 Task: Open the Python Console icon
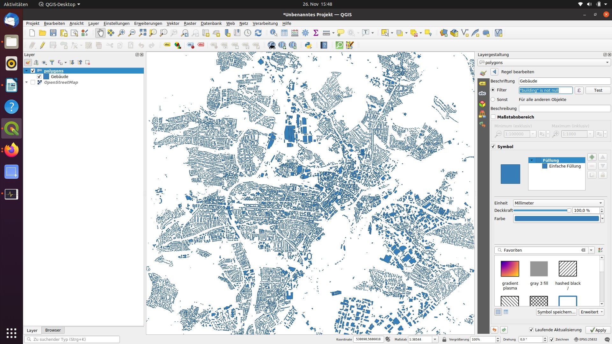tap(308, 45)
